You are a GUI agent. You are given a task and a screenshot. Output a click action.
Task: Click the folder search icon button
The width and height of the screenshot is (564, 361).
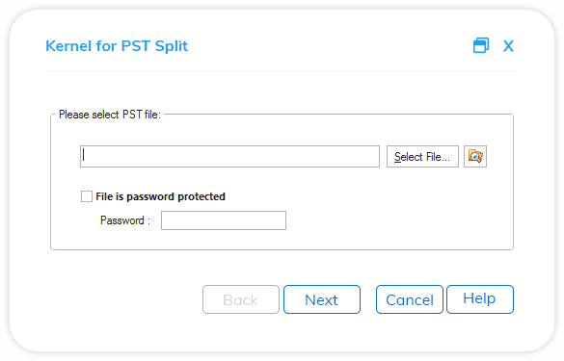pyautogui.click(x=475, y=156)
